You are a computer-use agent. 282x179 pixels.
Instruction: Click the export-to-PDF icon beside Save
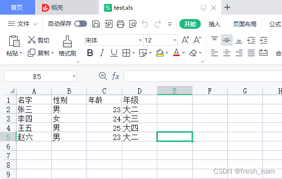click(x=108, y=24)
